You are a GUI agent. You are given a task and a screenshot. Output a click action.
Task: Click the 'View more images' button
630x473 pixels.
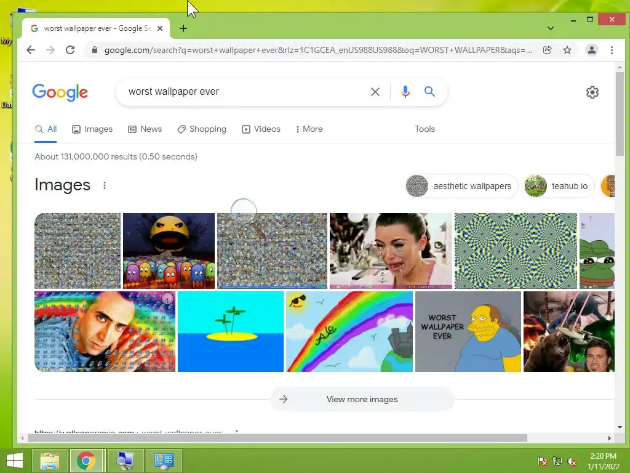click(x=362, y=399)
